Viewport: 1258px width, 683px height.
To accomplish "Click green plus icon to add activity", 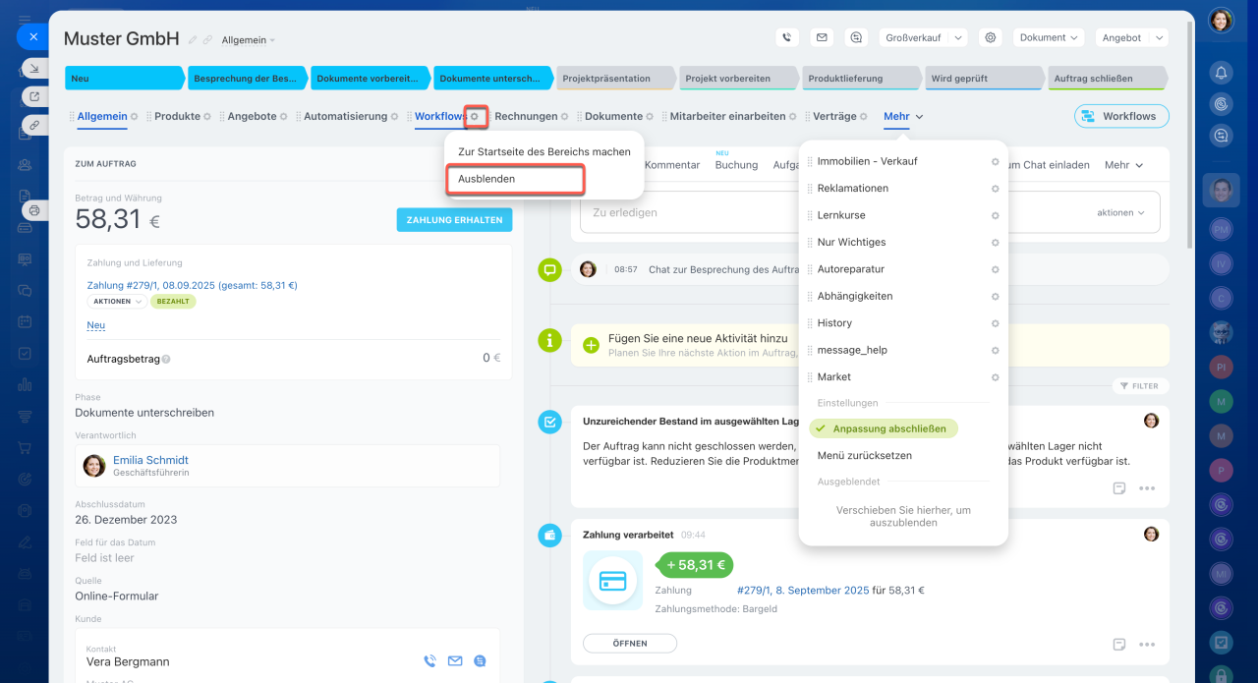I will [591, 345].
